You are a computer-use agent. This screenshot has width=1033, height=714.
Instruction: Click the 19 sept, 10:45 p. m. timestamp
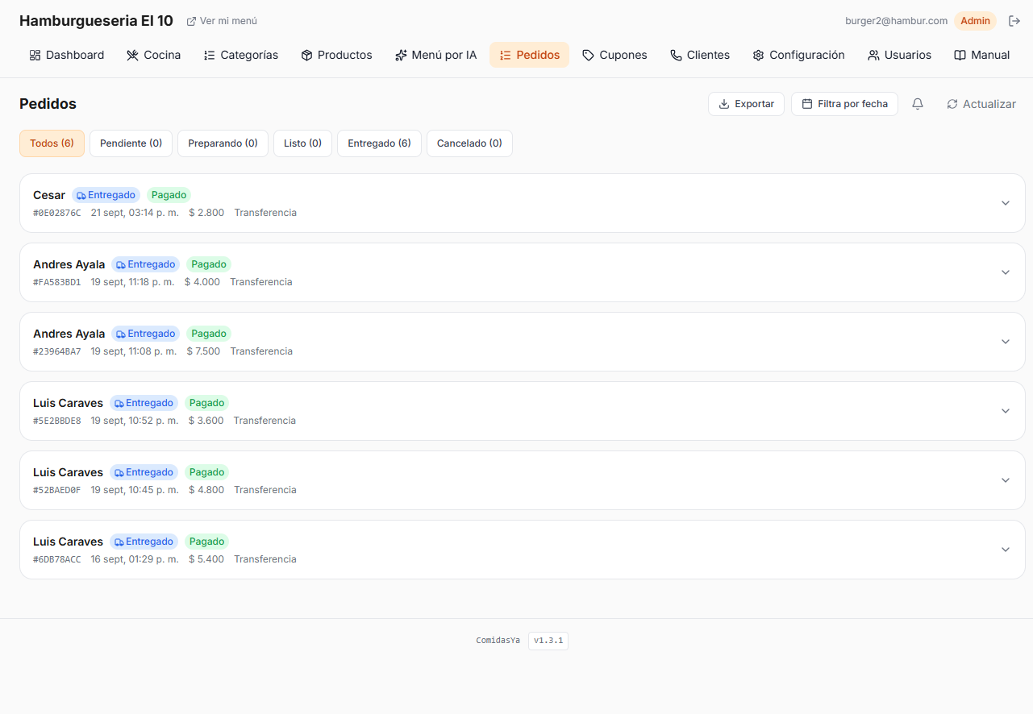pos(135,490)
